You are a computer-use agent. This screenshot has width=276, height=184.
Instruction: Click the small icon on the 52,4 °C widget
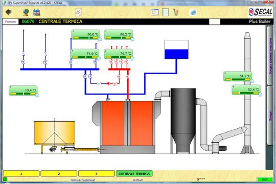pyautogui.click(x=260, y=95)
